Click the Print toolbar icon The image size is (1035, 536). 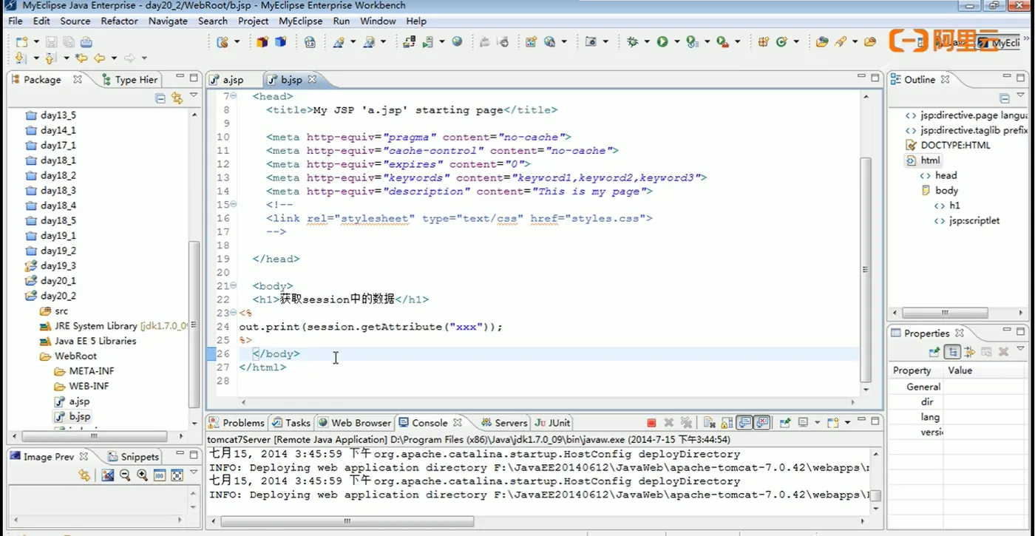[x=86, y=42]
